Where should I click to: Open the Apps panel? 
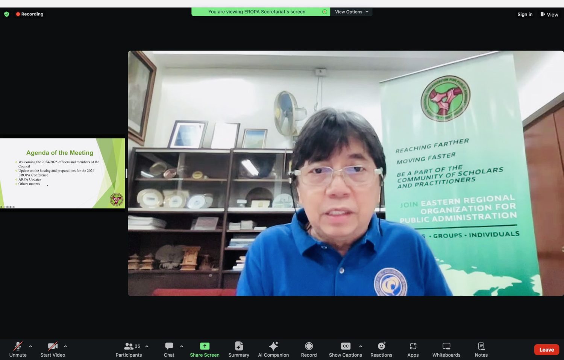coord(413,349)
